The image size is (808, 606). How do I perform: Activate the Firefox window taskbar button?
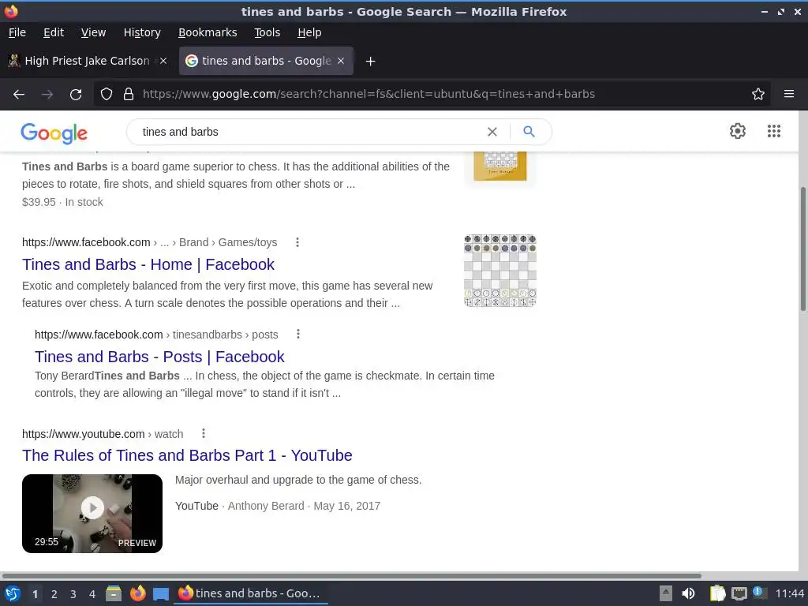tap(250, 593)
